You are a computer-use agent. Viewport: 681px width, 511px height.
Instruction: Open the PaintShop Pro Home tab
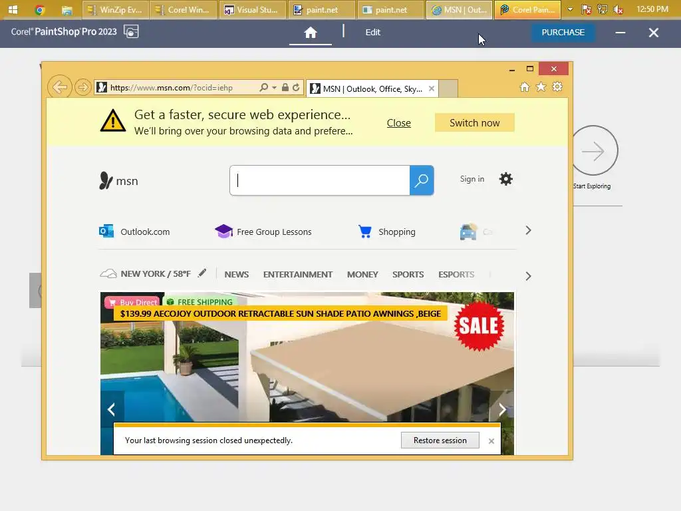[x=310, y=33]
